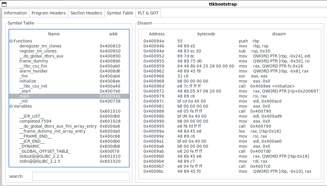Select the 'mov edi, 0x400ad9' instruction
327x186 pixels.
tap(230, 116)
